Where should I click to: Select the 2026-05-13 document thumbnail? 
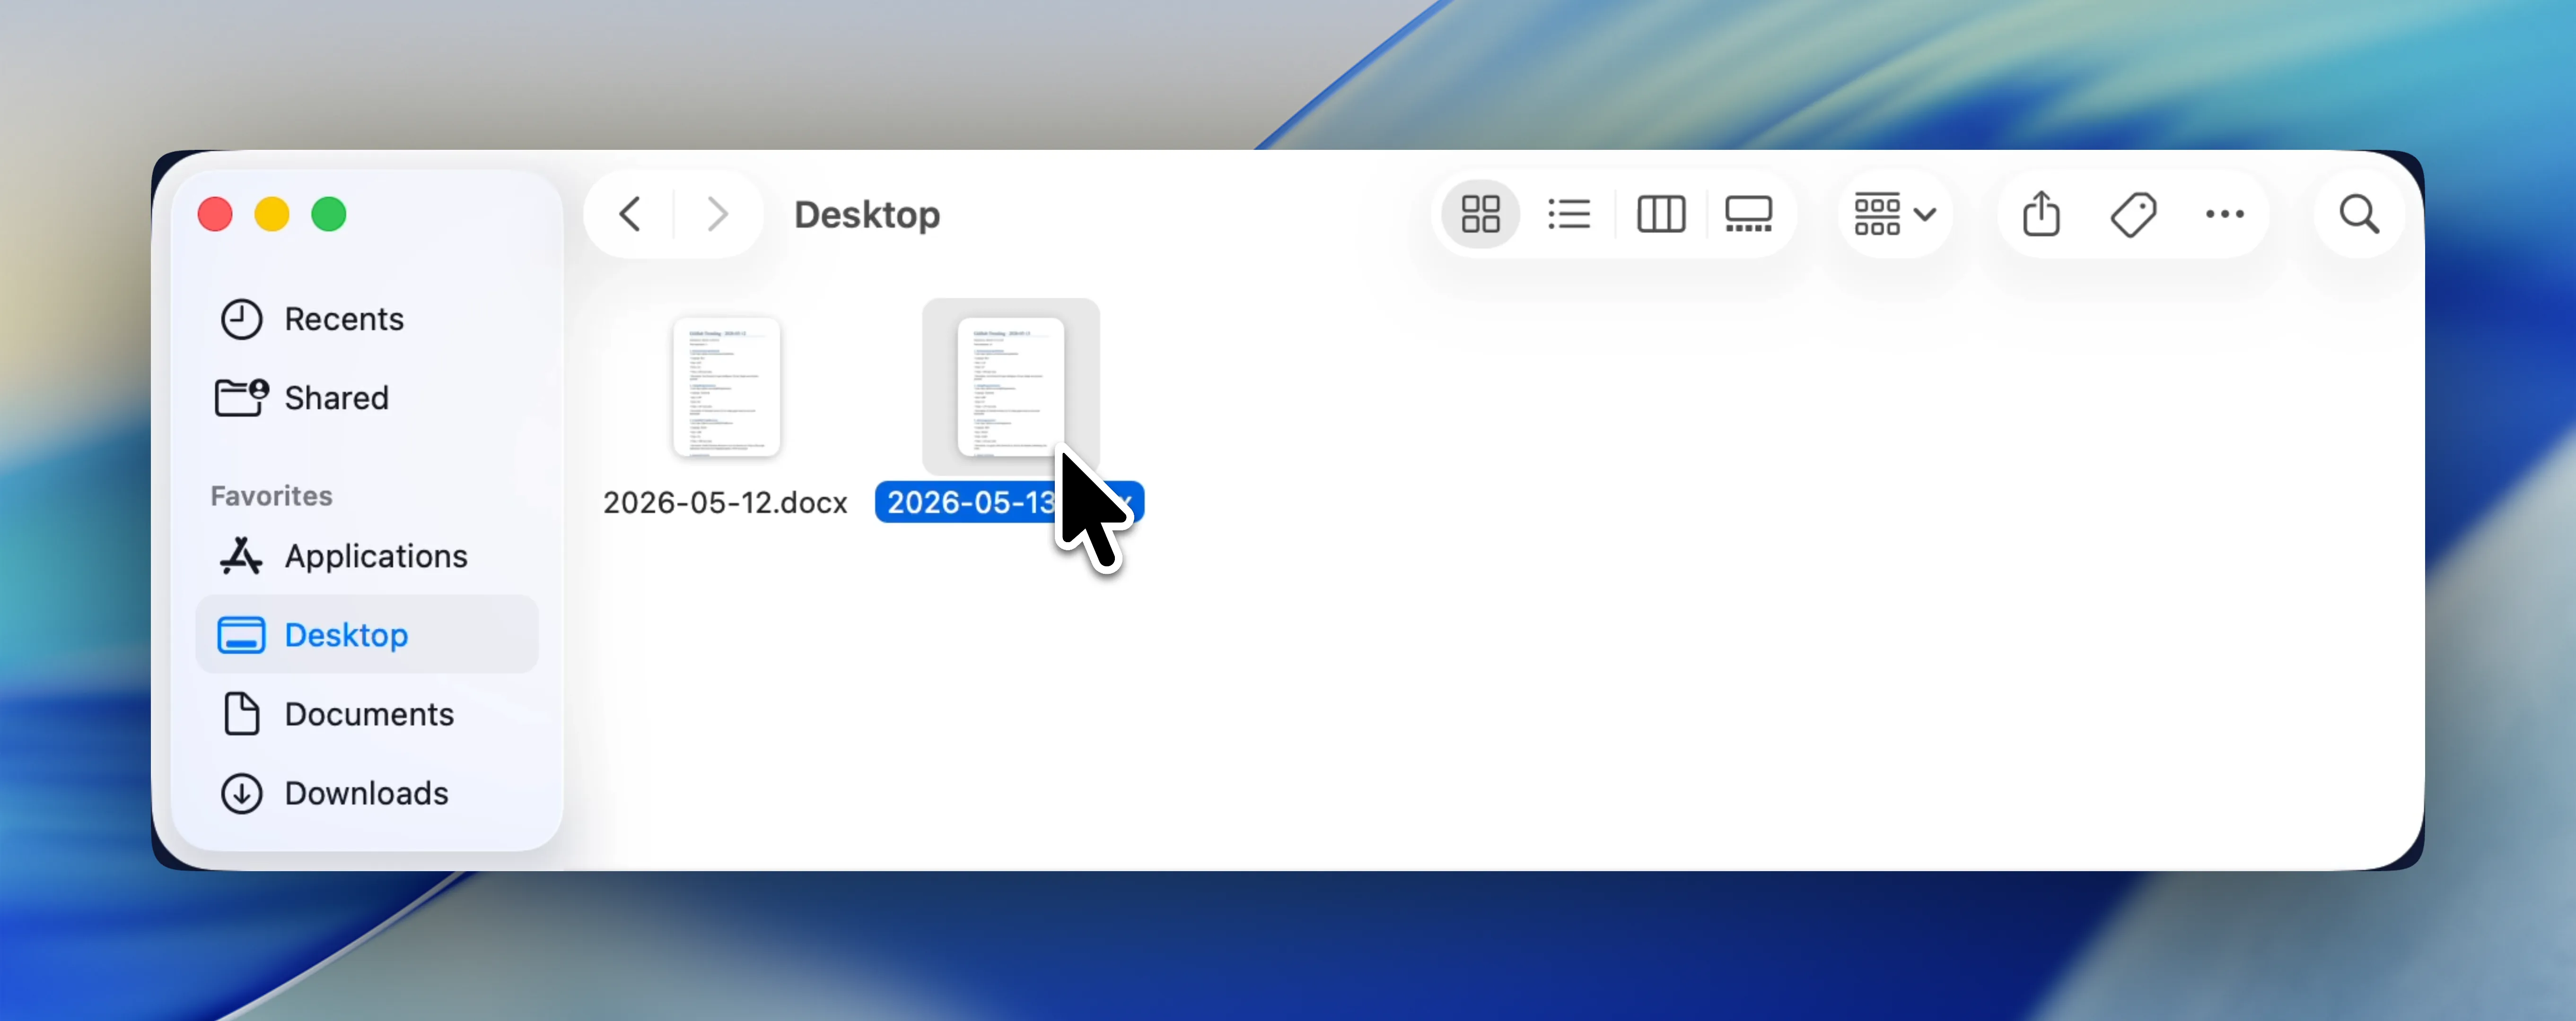pyautogui.click(x=1011, y=387)
